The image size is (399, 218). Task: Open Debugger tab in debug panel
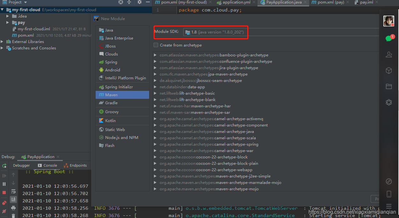21,165
